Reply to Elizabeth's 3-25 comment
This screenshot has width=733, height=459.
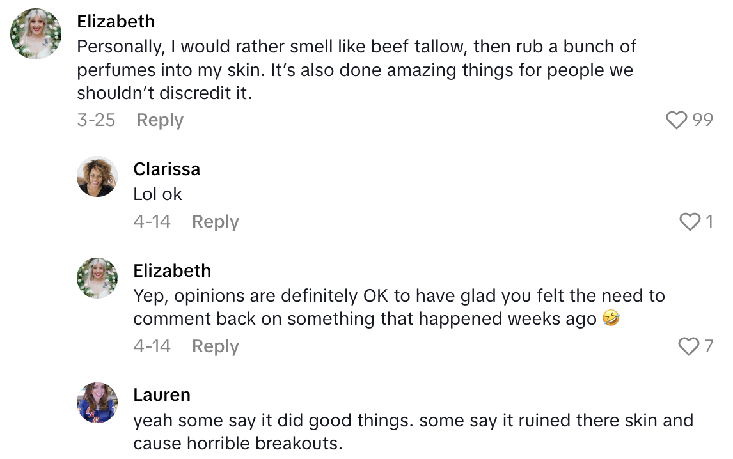(160, 120)
